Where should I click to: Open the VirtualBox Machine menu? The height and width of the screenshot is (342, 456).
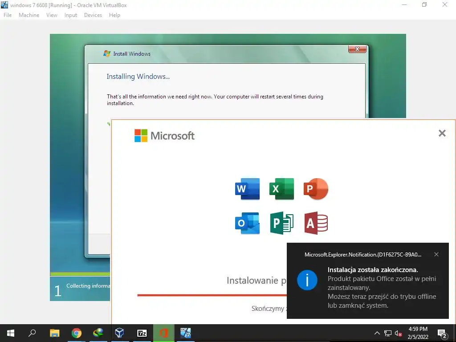tap(29, 15)
